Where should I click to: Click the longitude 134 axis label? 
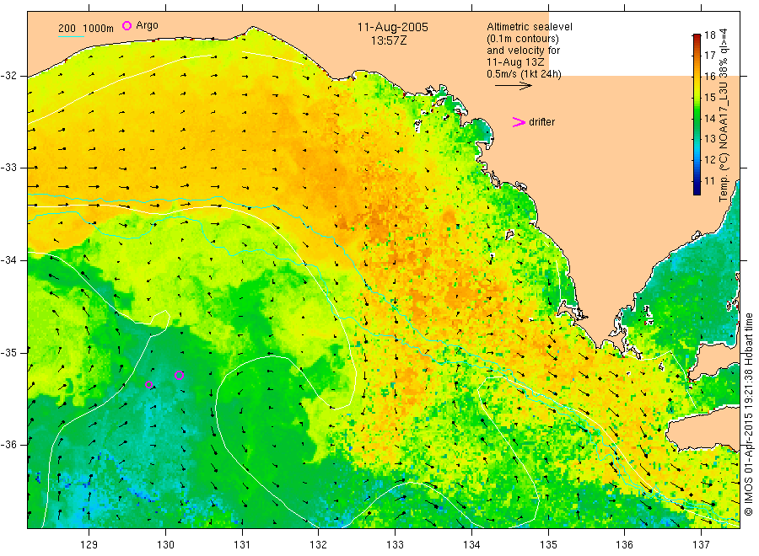point(471,545)
